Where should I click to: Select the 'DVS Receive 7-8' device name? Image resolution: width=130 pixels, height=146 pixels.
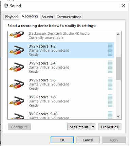(x=42, y=97)
